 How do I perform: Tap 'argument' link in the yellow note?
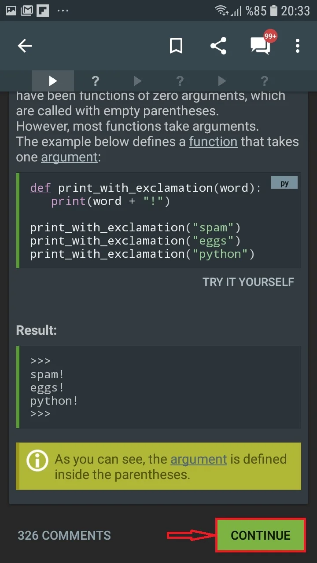pos(199,459)
